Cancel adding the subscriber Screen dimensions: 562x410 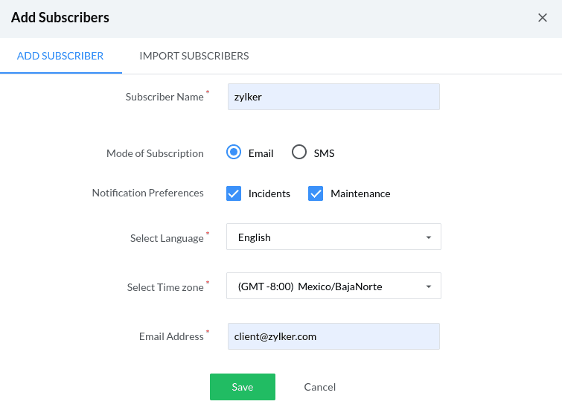click(x=319, y=387)
